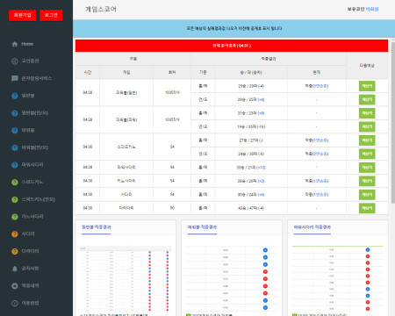Open the 일반볼 적중결과 chart thumbnail

click(126, 279)
